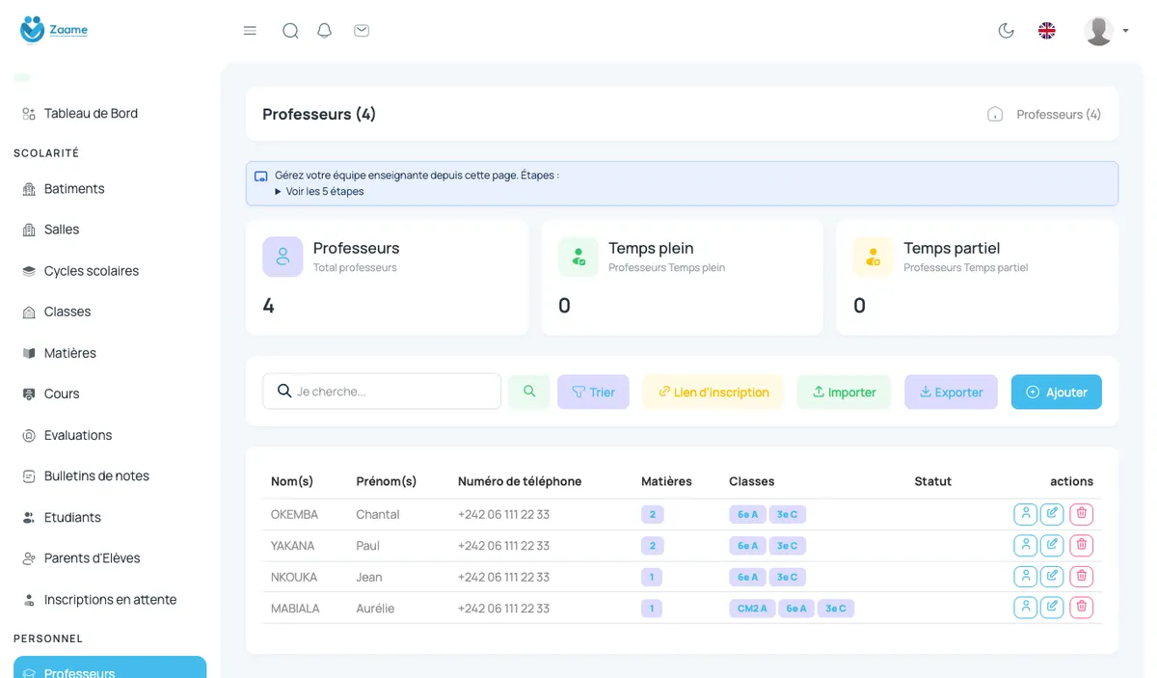This screenshot has height=678, width=1157.
Task: Open the user avatar dropdown
Action: pyautogui.click(x=1106, y=31)
